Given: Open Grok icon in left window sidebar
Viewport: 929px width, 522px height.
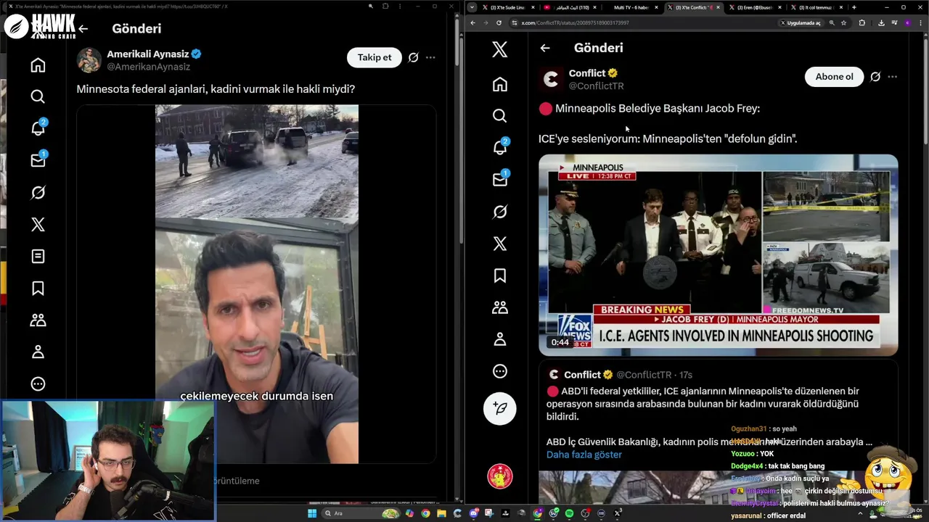Looking at the screenshot, I should click(38, 192).
